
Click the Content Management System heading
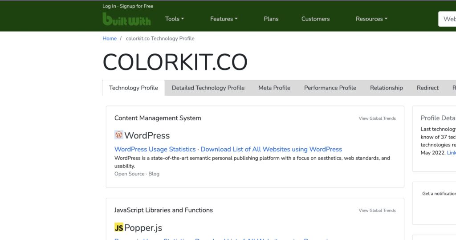point(158,118)
